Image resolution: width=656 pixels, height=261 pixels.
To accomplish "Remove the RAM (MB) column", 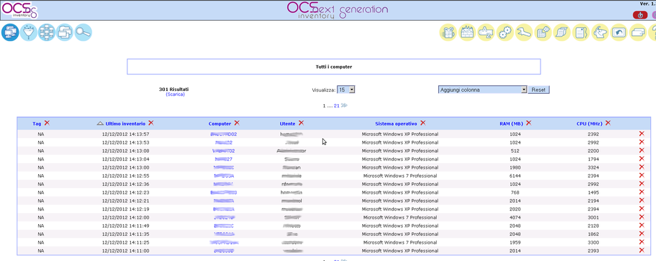I will 529,123.
